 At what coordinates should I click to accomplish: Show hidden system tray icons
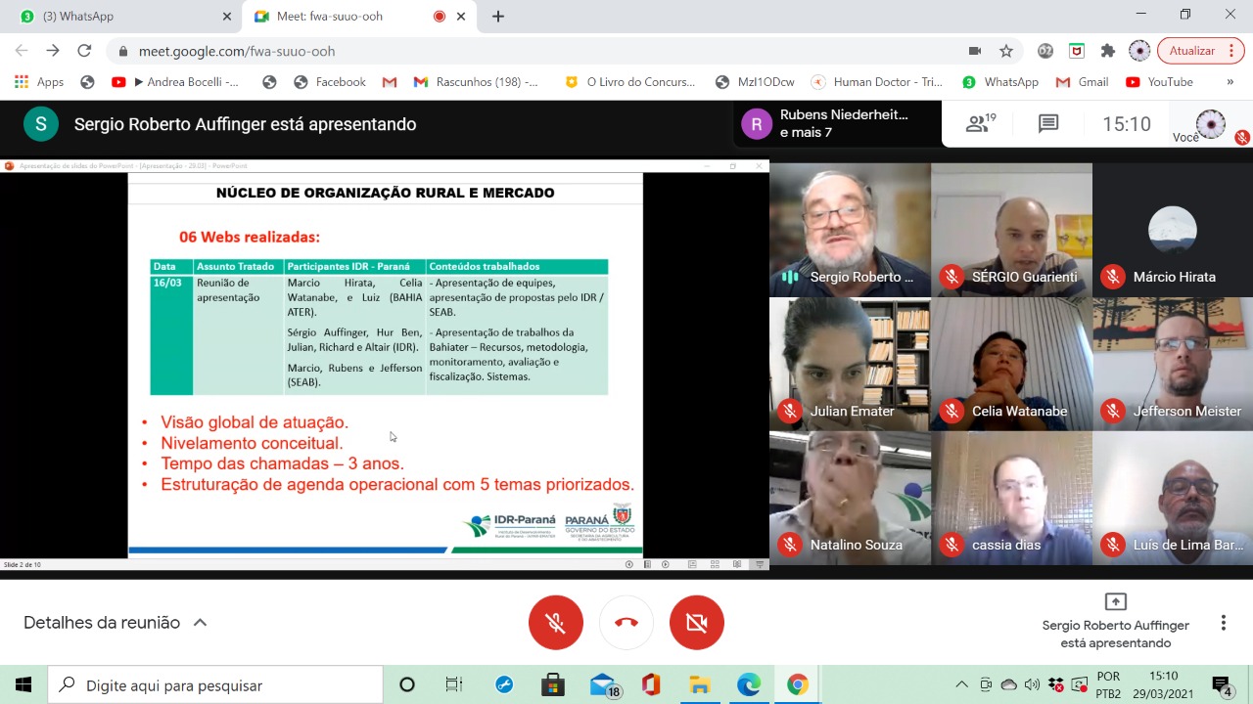click(961, 685)
